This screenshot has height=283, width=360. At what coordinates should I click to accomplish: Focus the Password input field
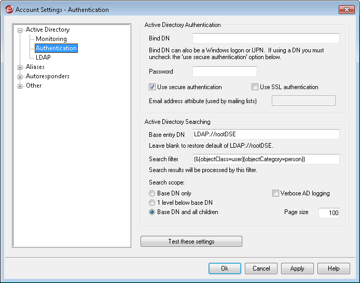click(225, 72)
